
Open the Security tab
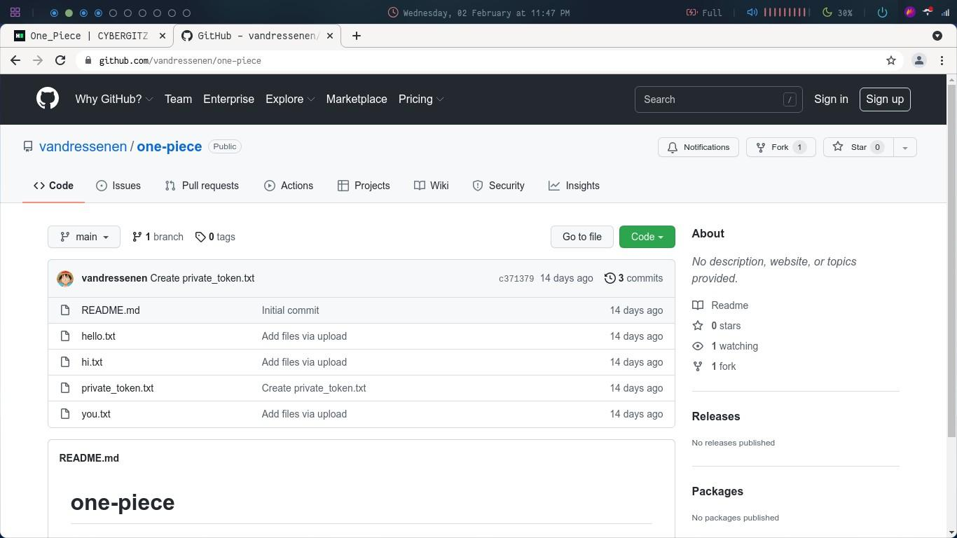point(499,186)
